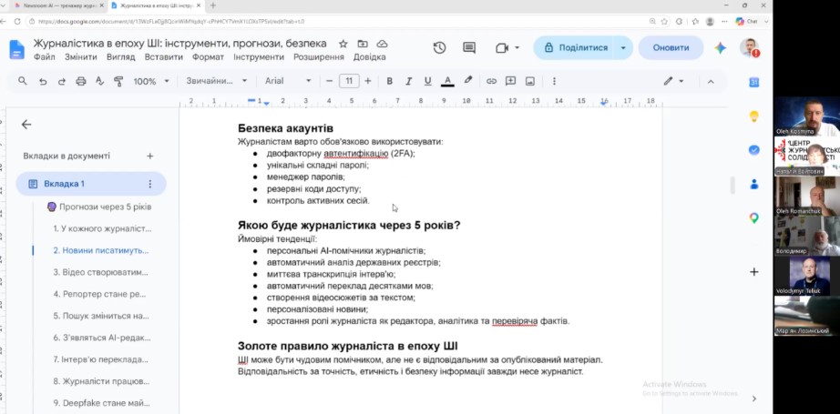Open Google Tasks side panel
This screenshot has width=840, height=414.
[753, 150]
